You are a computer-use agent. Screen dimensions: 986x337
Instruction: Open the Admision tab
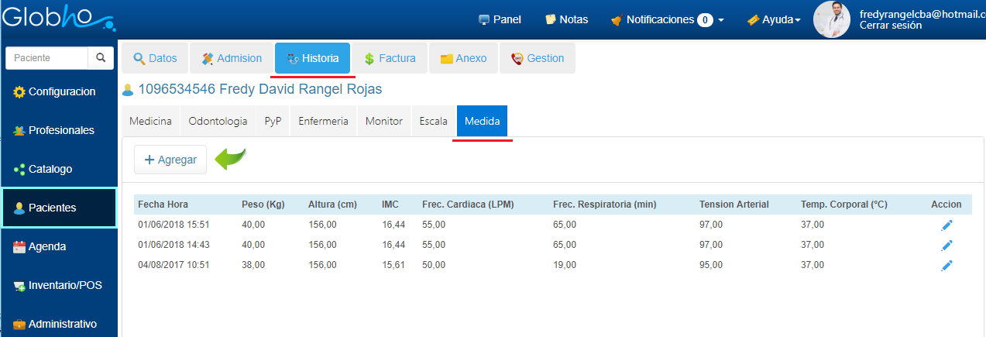232,58
